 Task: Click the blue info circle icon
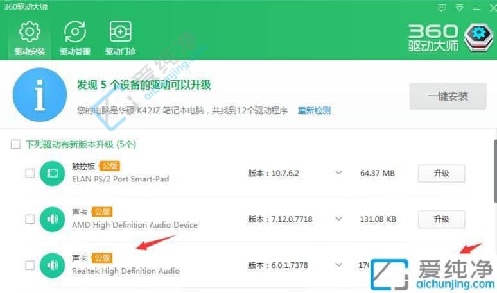pos(40,95)
